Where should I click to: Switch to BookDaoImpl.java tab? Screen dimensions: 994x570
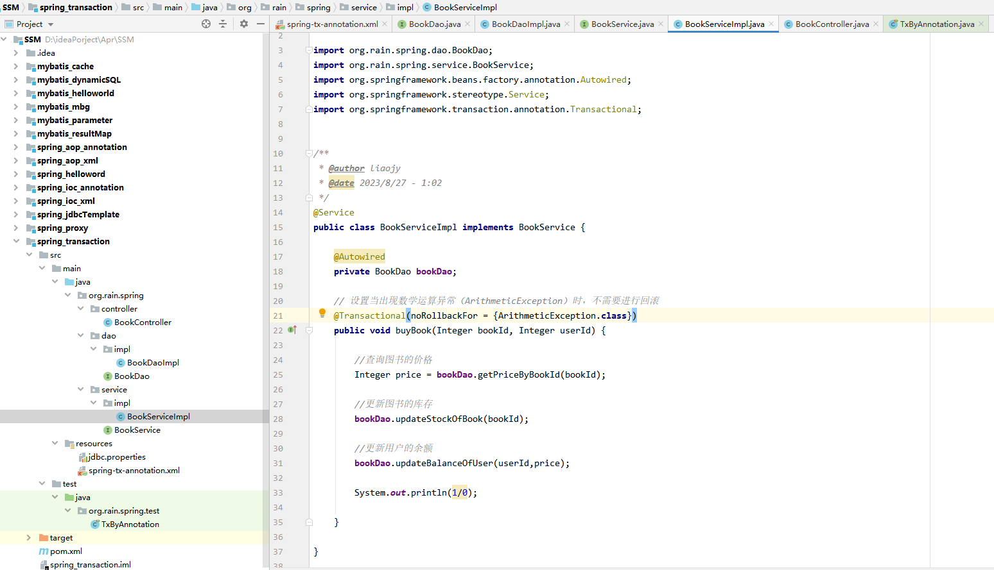pyautogui.click(x=526, y=24)
